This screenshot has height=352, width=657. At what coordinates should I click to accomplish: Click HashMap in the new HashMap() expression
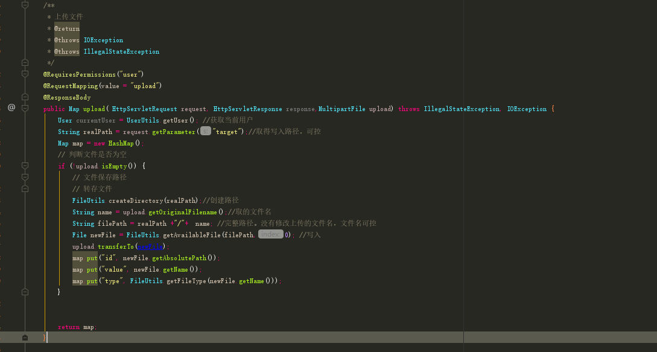(121, 143)
